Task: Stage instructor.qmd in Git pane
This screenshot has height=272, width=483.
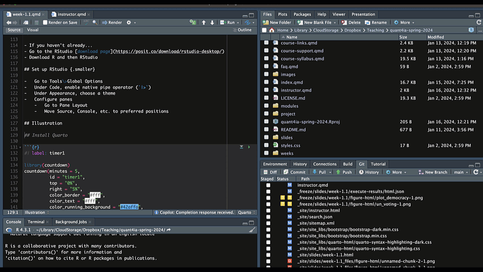Action: coord(268,185)
